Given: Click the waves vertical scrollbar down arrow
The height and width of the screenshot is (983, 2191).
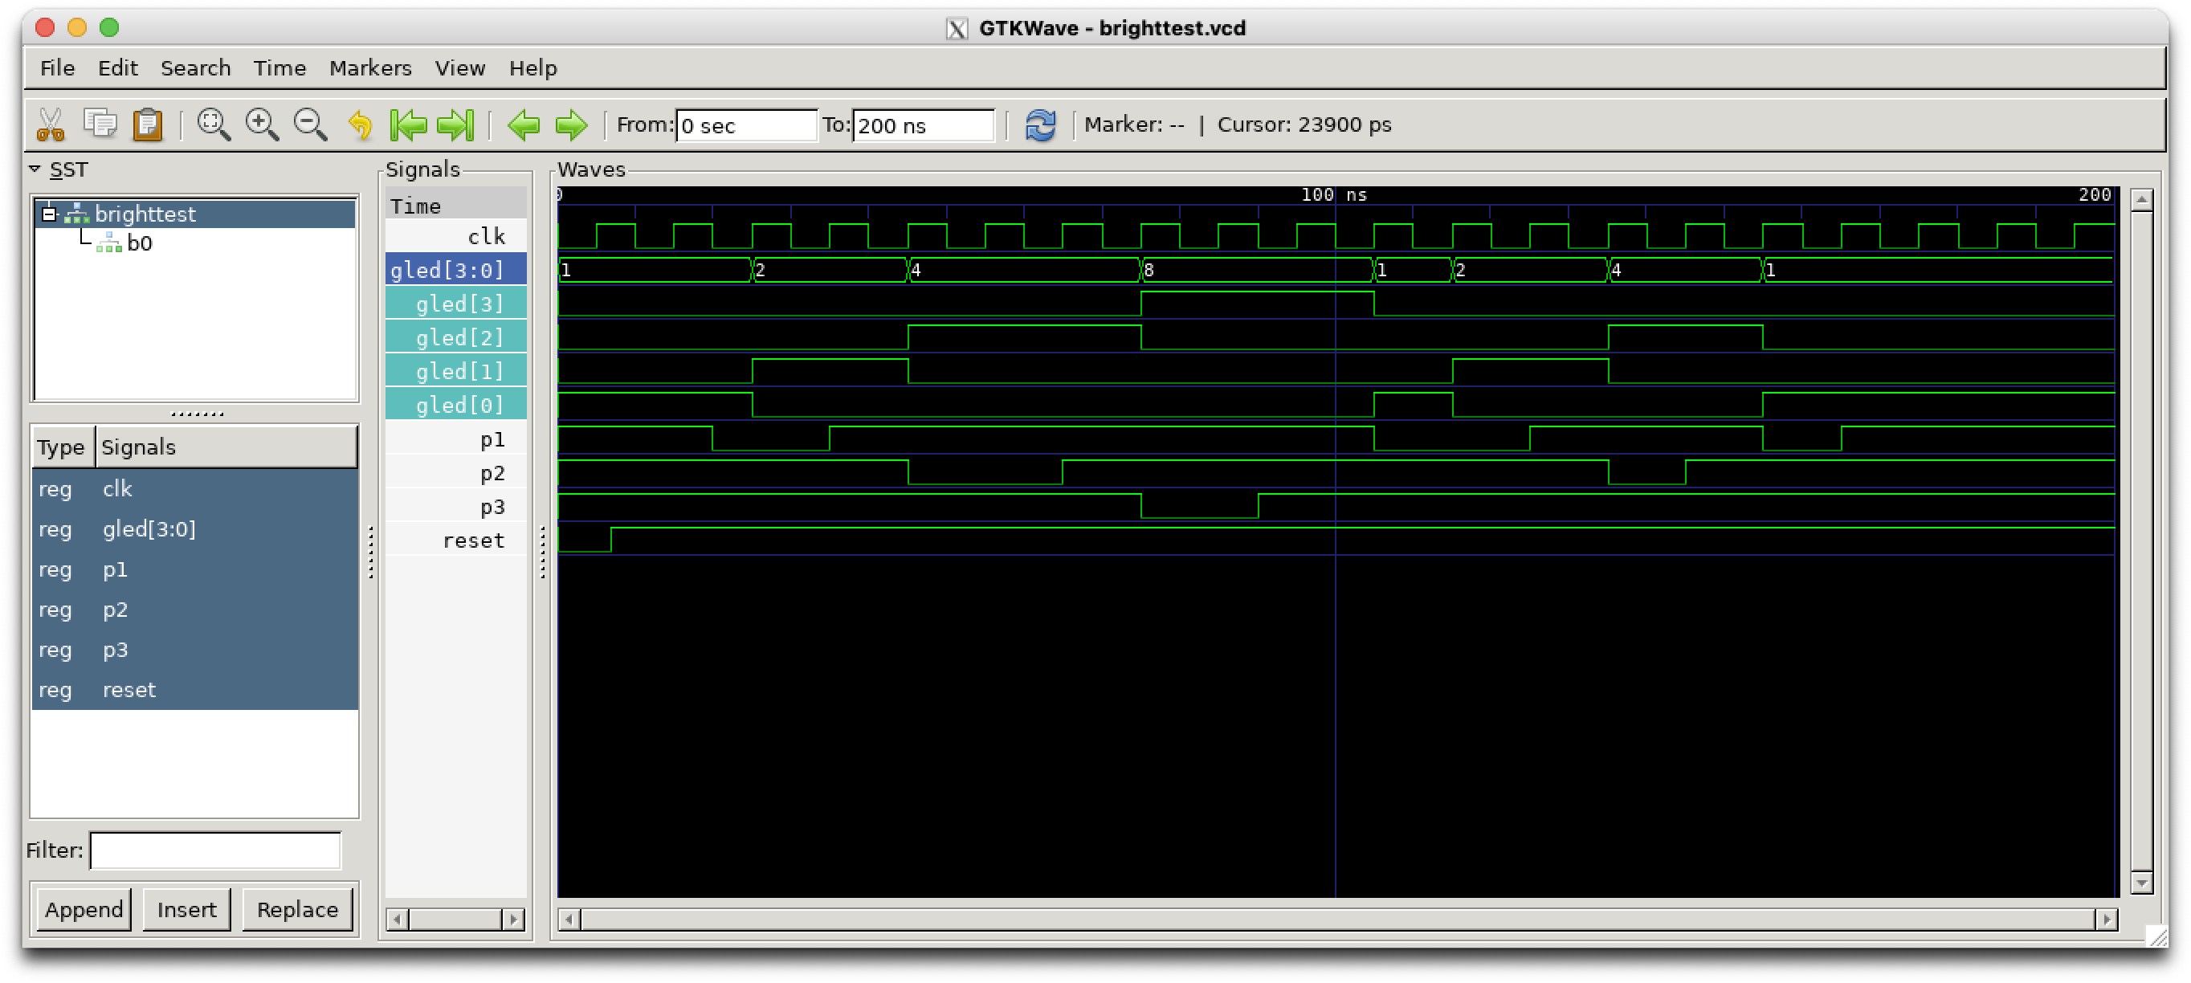Looking at the screenshot, I should point(2141,883).
